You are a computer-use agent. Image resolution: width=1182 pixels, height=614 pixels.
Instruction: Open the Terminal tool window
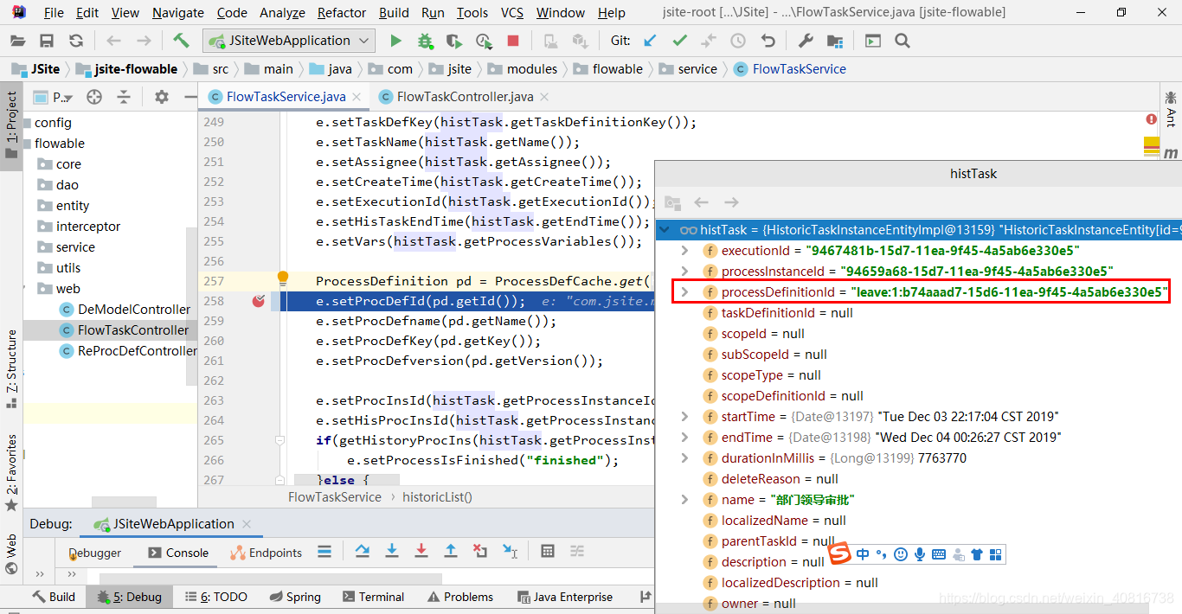pyautogui.click(x=373, y=597)
